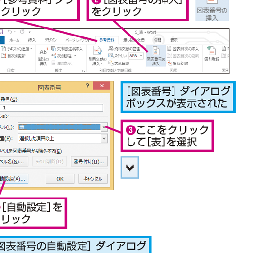Click 図表目次の挿入 in the ribbon
The width and height of the screenshot is (256, 253).
click(183, 49)
